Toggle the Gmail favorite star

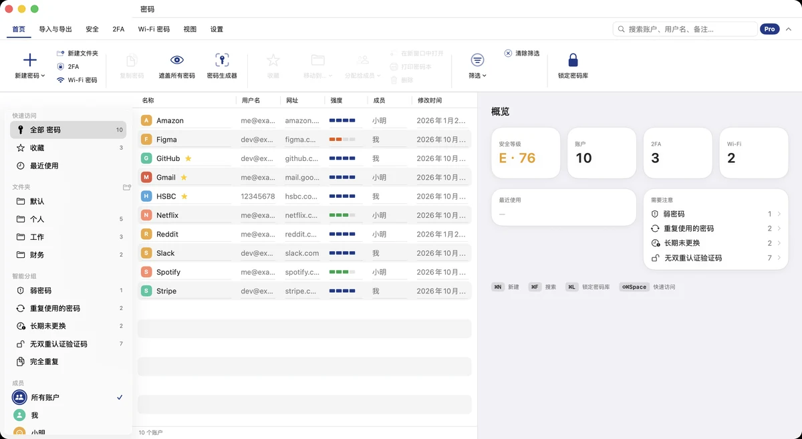184,177
